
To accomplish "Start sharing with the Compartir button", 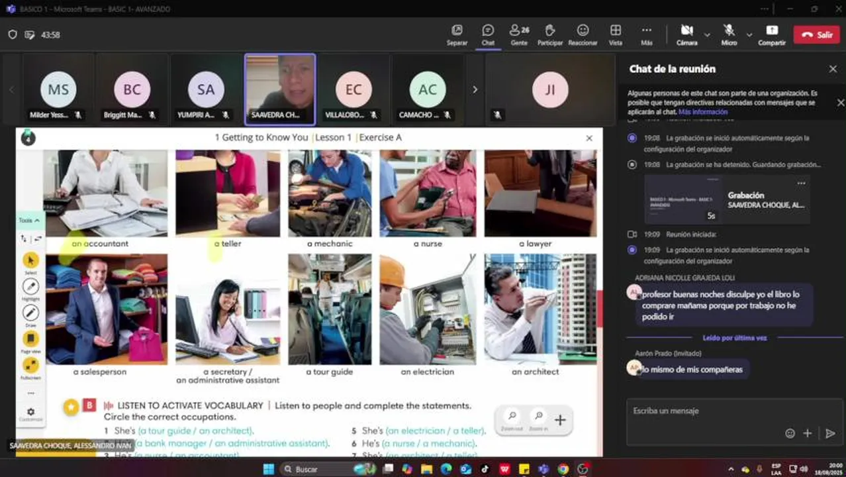I will pyautogui.click(x=772, y=34).
